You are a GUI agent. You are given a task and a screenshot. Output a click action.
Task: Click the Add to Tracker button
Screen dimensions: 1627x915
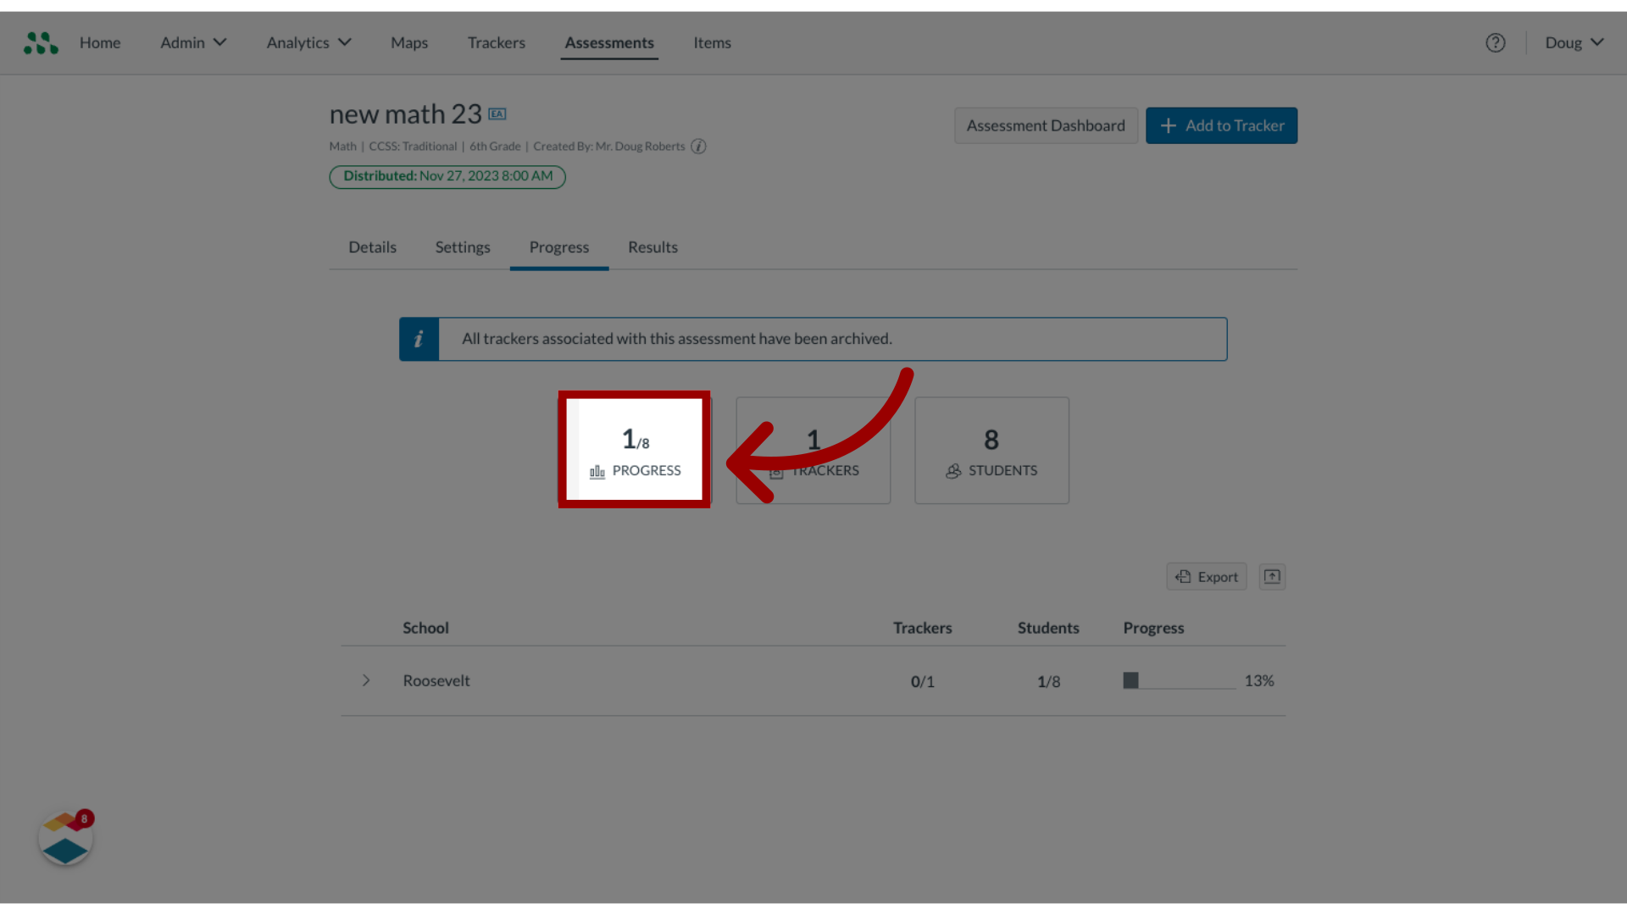[1221, 125]
